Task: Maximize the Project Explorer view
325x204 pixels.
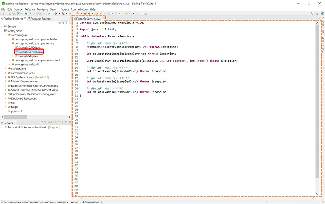Action: tap(69, 17)
